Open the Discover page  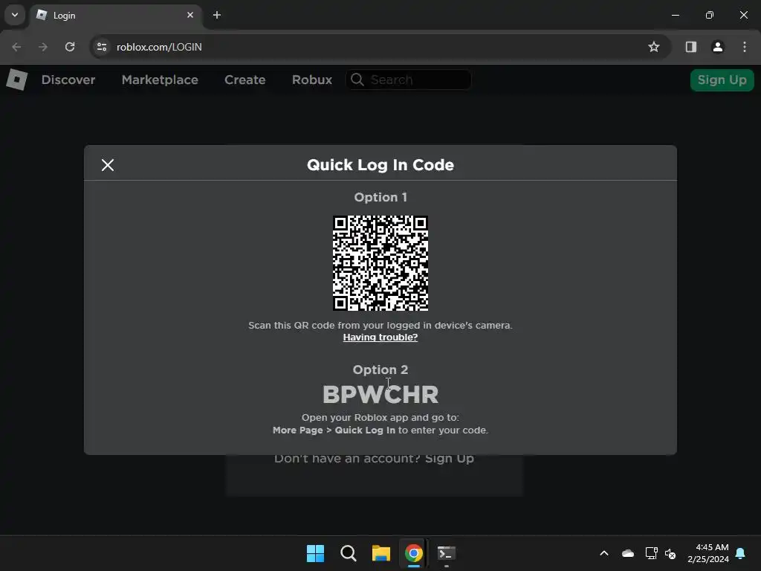click(68, 80)
